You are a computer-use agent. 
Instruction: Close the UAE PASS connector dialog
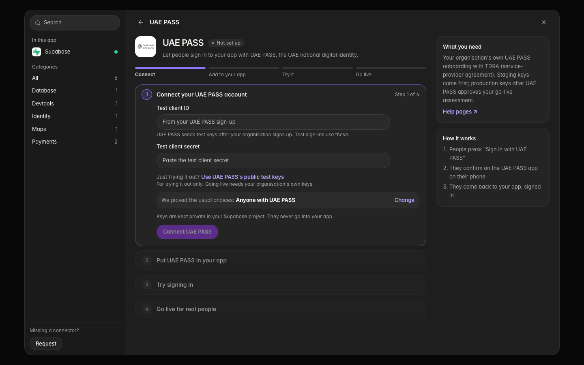544,22
